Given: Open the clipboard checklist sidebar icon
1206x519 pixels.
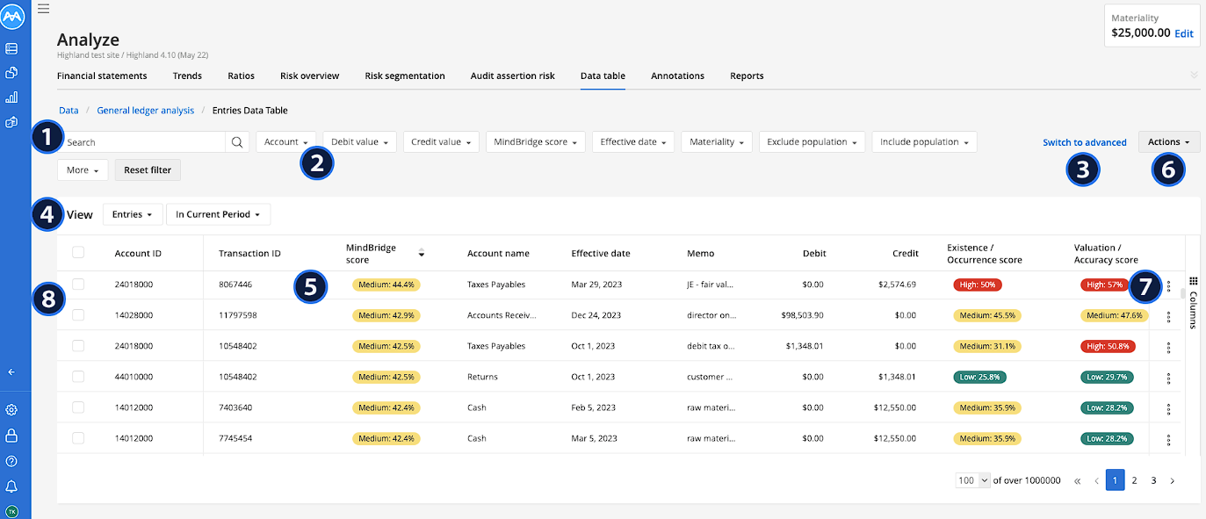Looking at the screenshot, I should click(x=12, y=122).
